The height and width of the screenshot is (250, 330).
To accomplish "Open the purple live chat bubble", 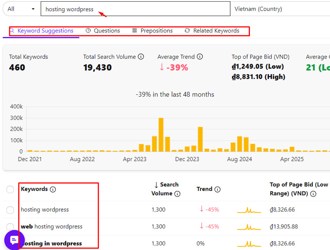I will 14,240.
